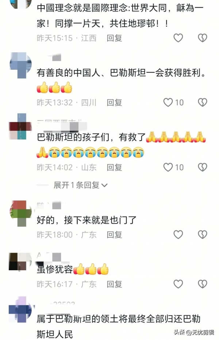
Task: Open avatar of 接下来就是也门了 commenter
Action: coord(21,213)
